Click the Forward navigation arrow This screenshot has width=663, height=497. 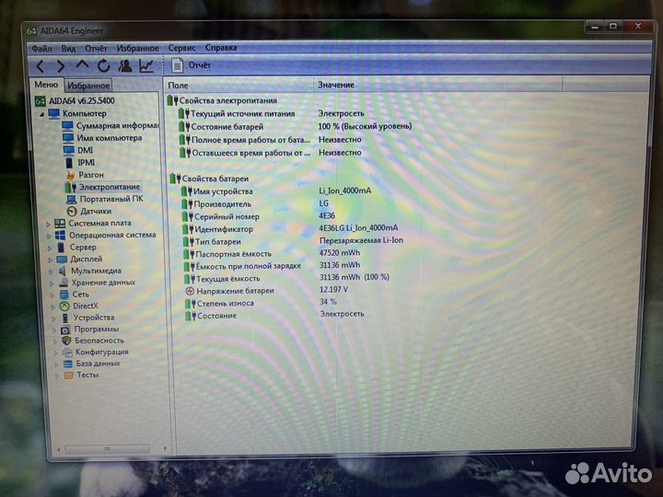pos(61,66)
